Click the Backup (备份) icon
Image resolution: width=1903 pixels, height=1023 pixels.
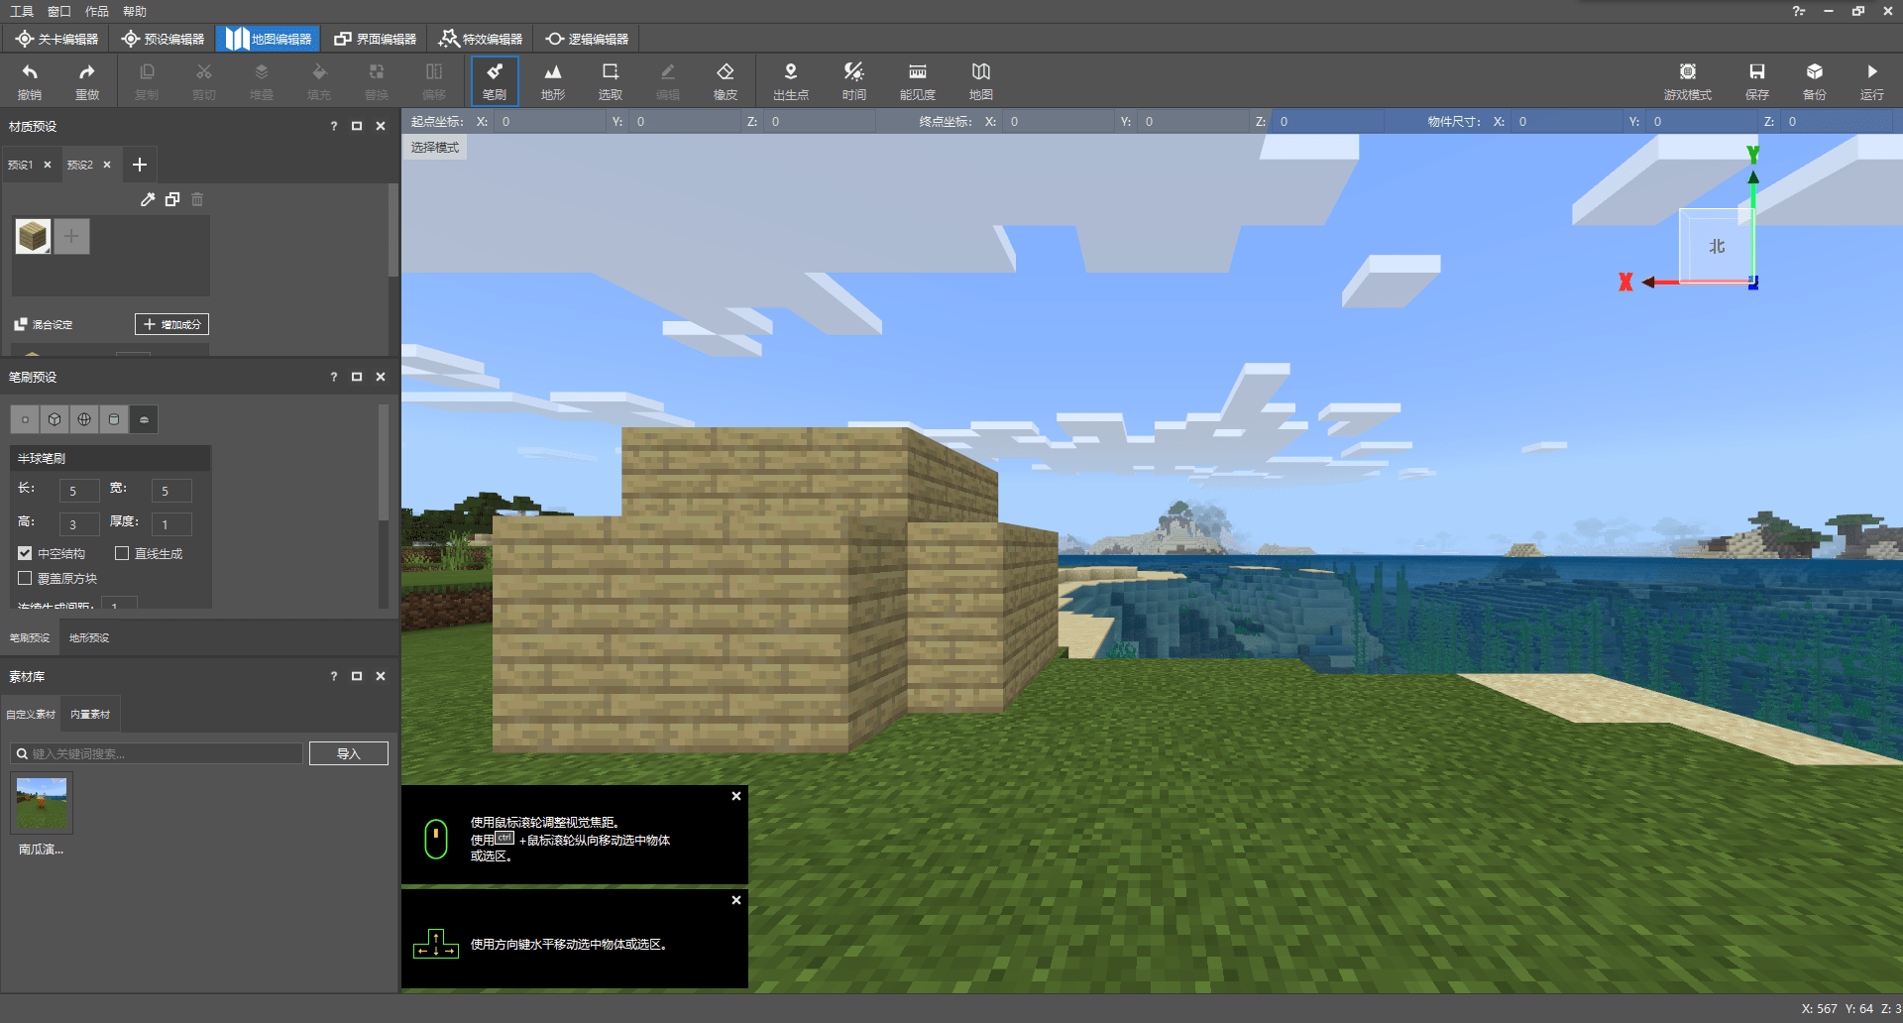[1815, 80]
